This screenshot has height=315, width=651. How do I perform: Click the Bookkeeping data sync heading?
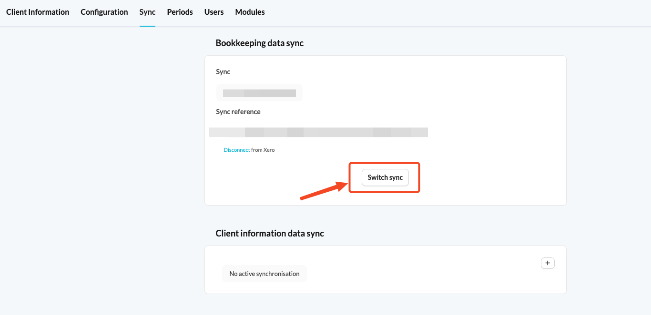(260, 43)
